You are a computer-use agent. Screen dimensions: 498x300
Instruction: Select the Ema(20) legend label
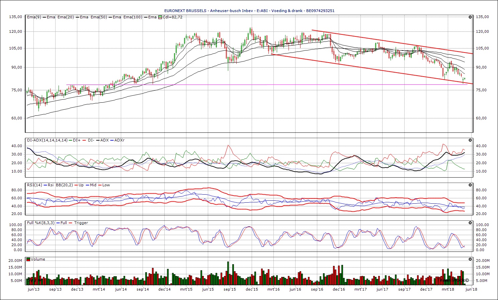tap(66, 17)
